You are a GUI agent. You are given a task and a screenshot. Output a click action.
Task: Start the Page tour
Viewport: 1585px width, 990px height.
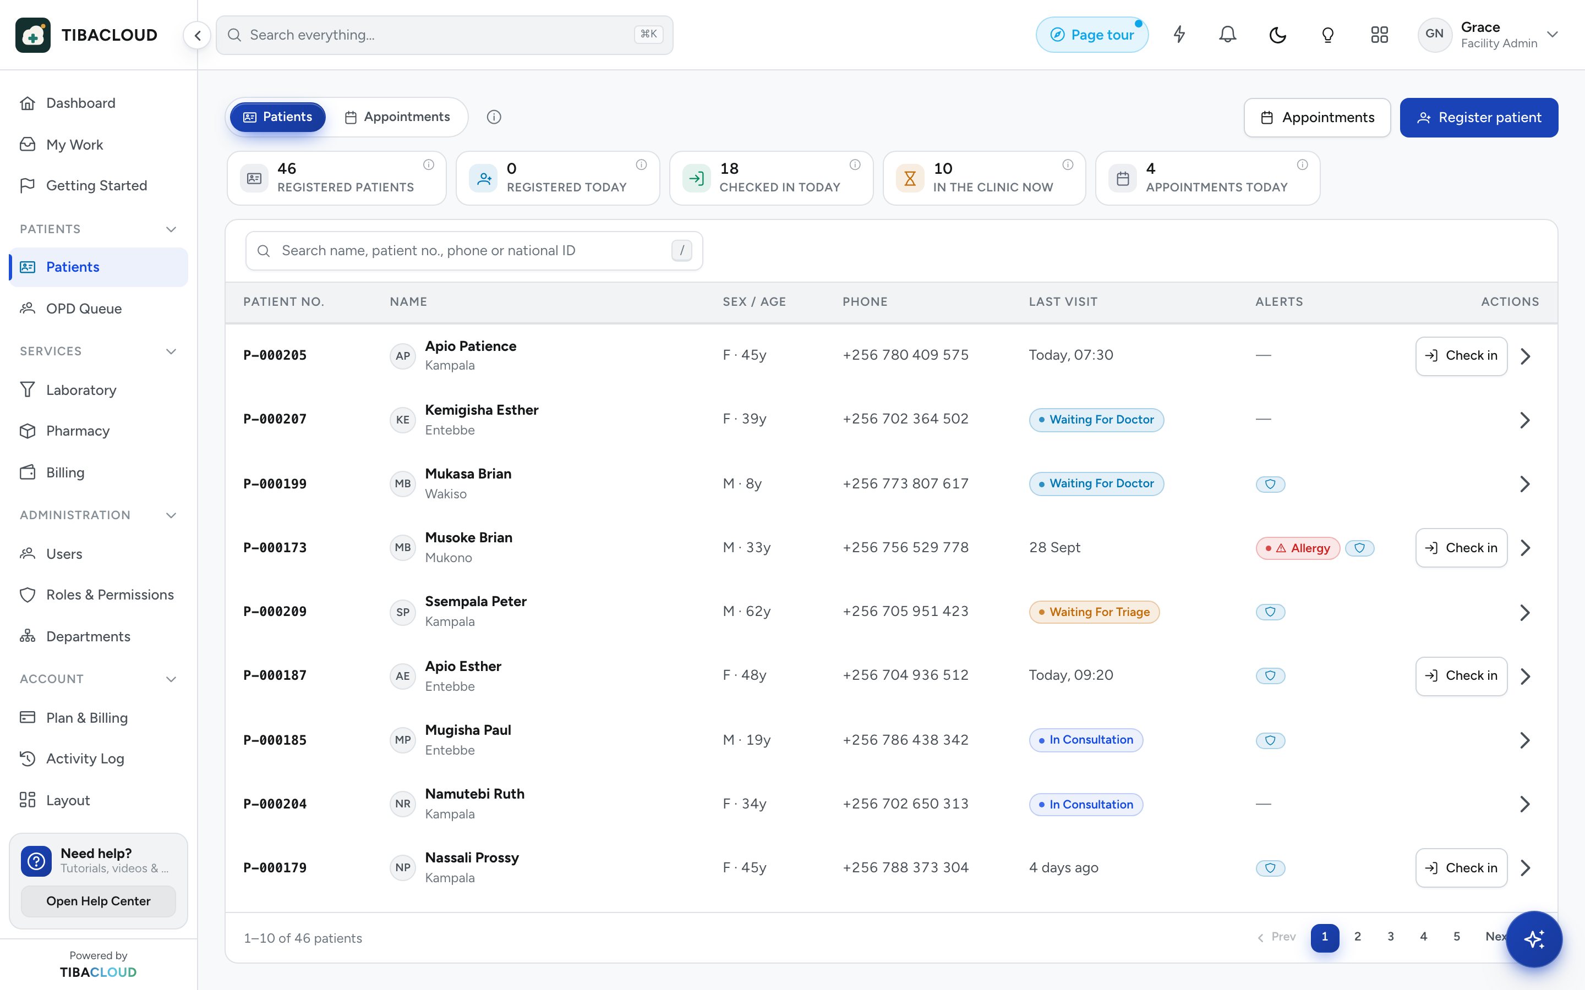coord(1092,35)
